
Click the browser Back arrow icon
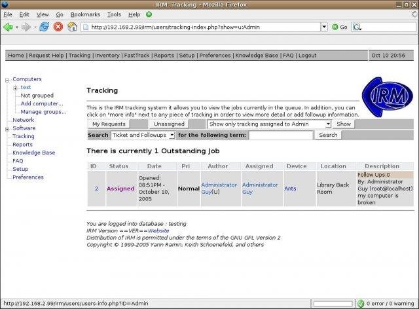(x=9, y=27)
